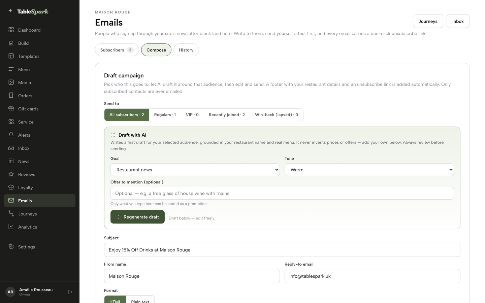Select Win-back (lapsed) audience segment

point(277,115)
